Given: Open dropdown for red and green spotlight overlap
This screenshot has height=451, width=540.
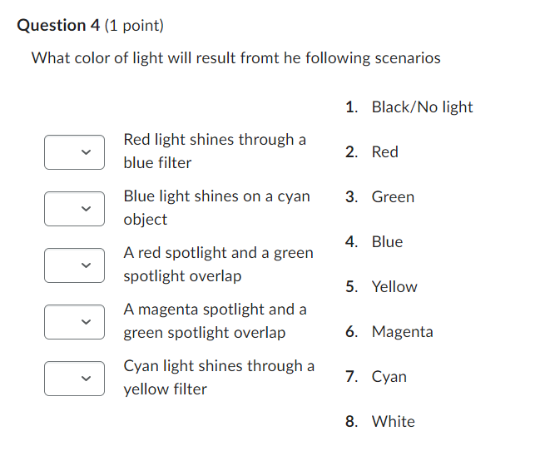Looking at the screenshot, I should [x=74, y=265].
